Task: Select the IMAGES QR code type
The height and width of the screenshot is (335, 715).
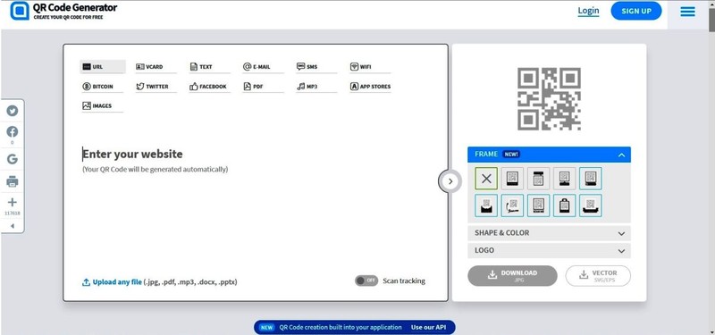Action: tap(103, 105)
